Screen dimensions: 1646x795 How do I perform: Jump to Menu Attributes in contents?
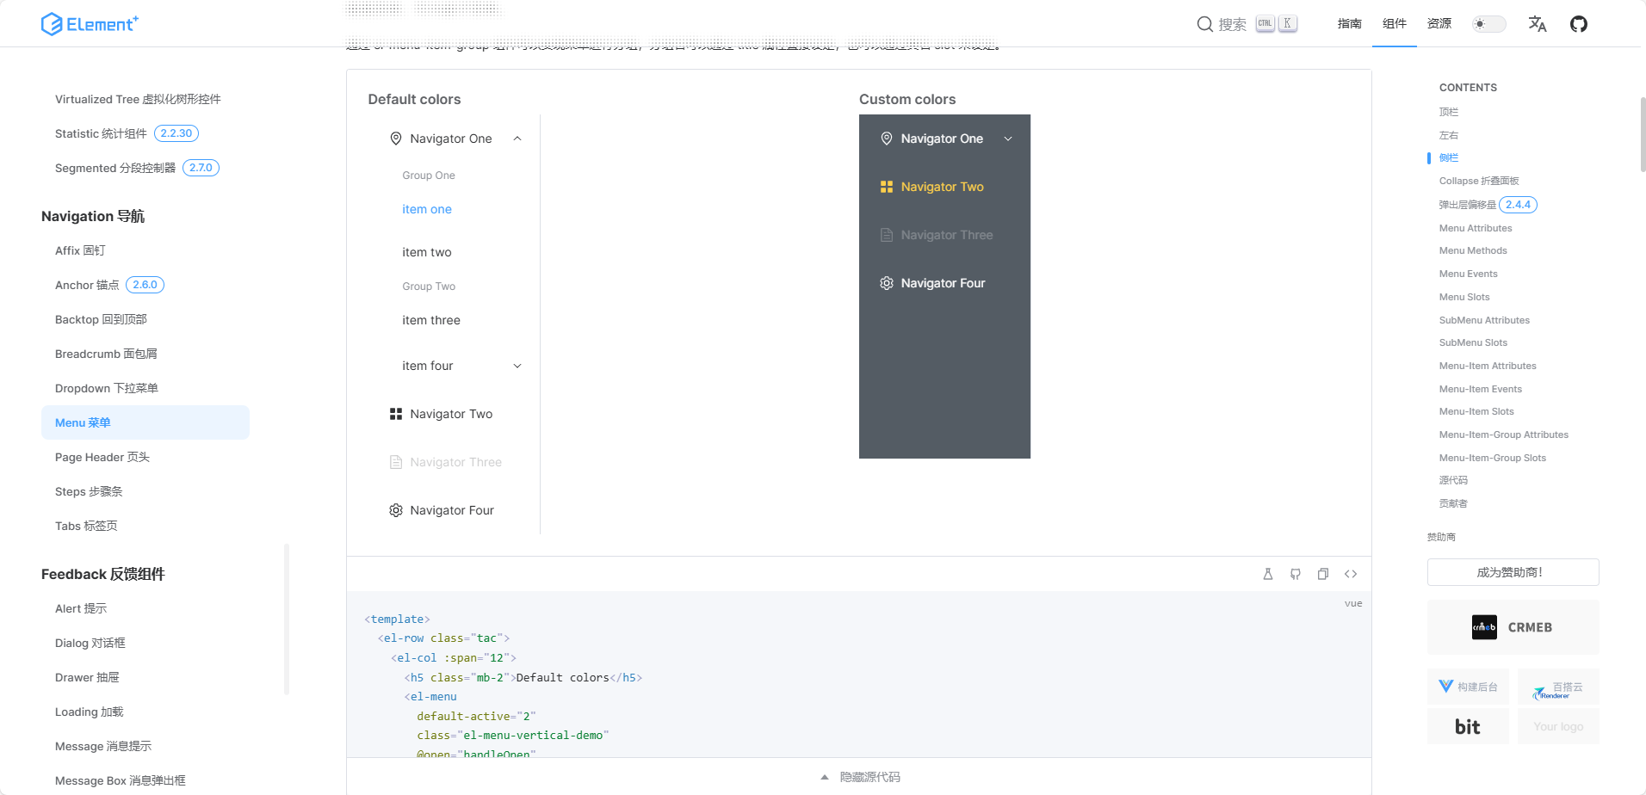[x=1476, y=228]
